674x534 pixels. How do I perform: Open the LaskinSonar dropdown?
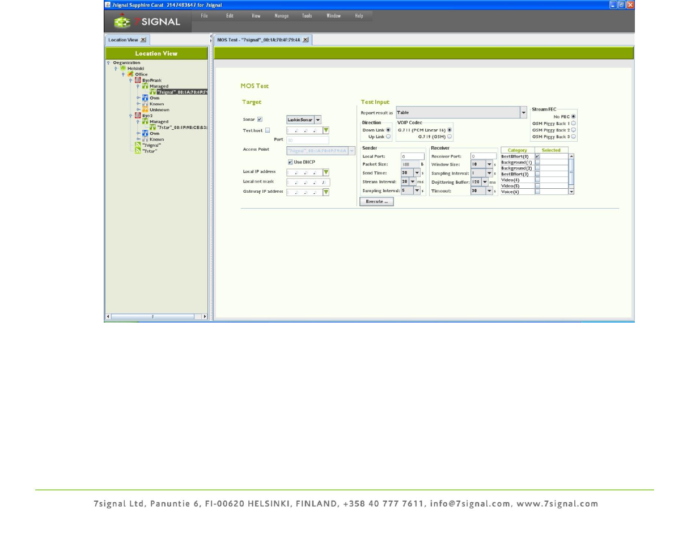click(317, 120)
